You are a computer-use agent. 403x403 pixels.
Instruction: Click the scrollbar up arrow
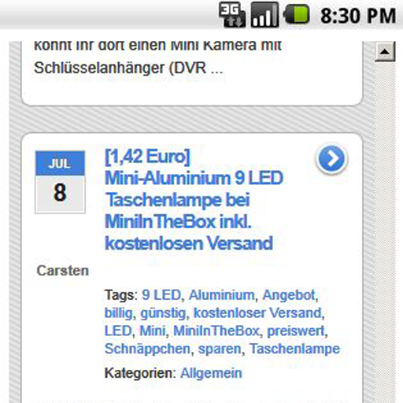pyautogui.click(x=385, y=52)
